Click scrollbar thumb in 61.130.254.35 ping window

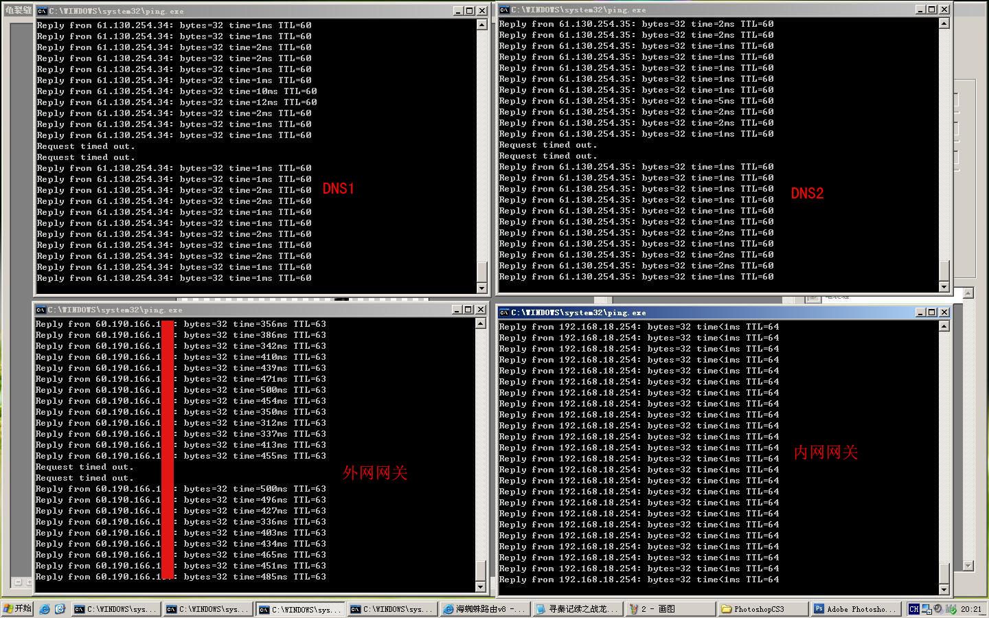pos(944,271)
